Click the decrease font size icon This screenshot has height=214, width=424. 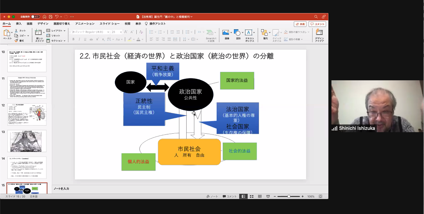(132, 32)
